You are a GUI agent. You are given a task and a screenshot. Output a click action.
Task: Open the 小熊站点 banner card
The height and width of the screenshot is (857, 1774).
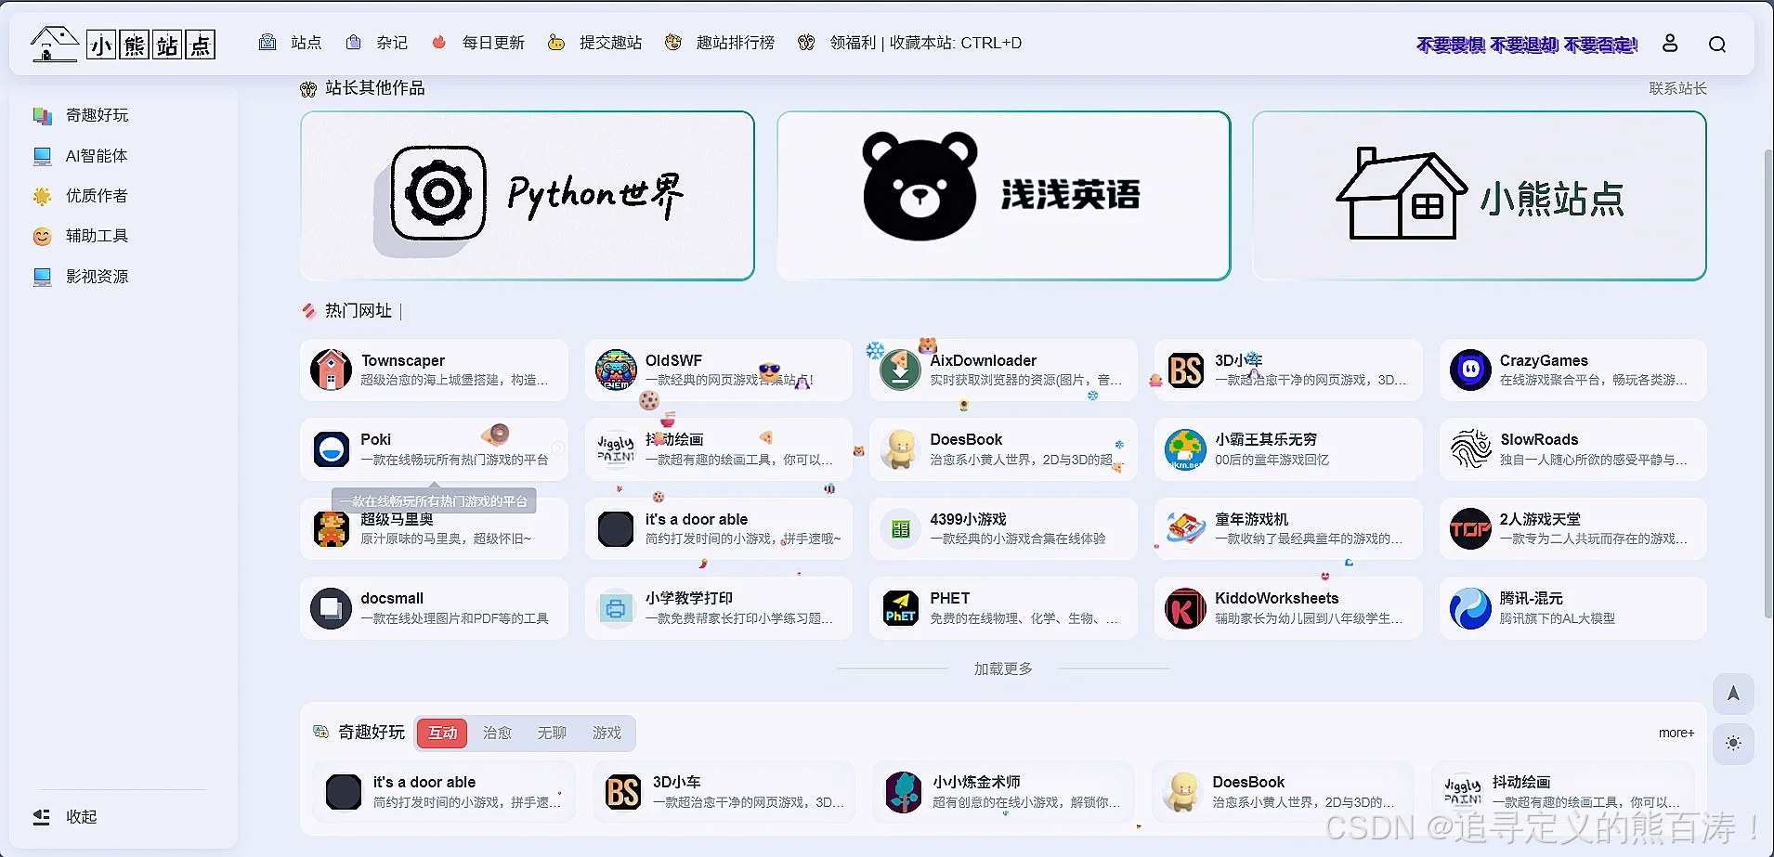tap(1479, 196)
